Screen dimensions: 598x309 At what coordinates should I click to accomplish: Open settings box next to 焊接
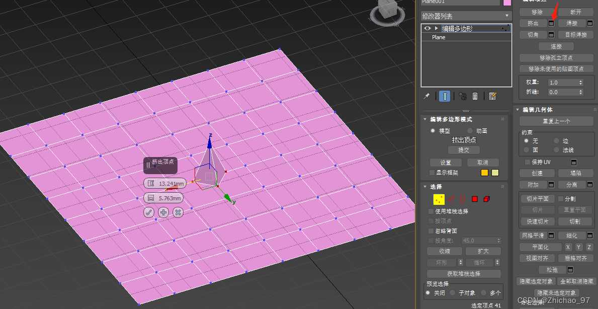[590, 23]
